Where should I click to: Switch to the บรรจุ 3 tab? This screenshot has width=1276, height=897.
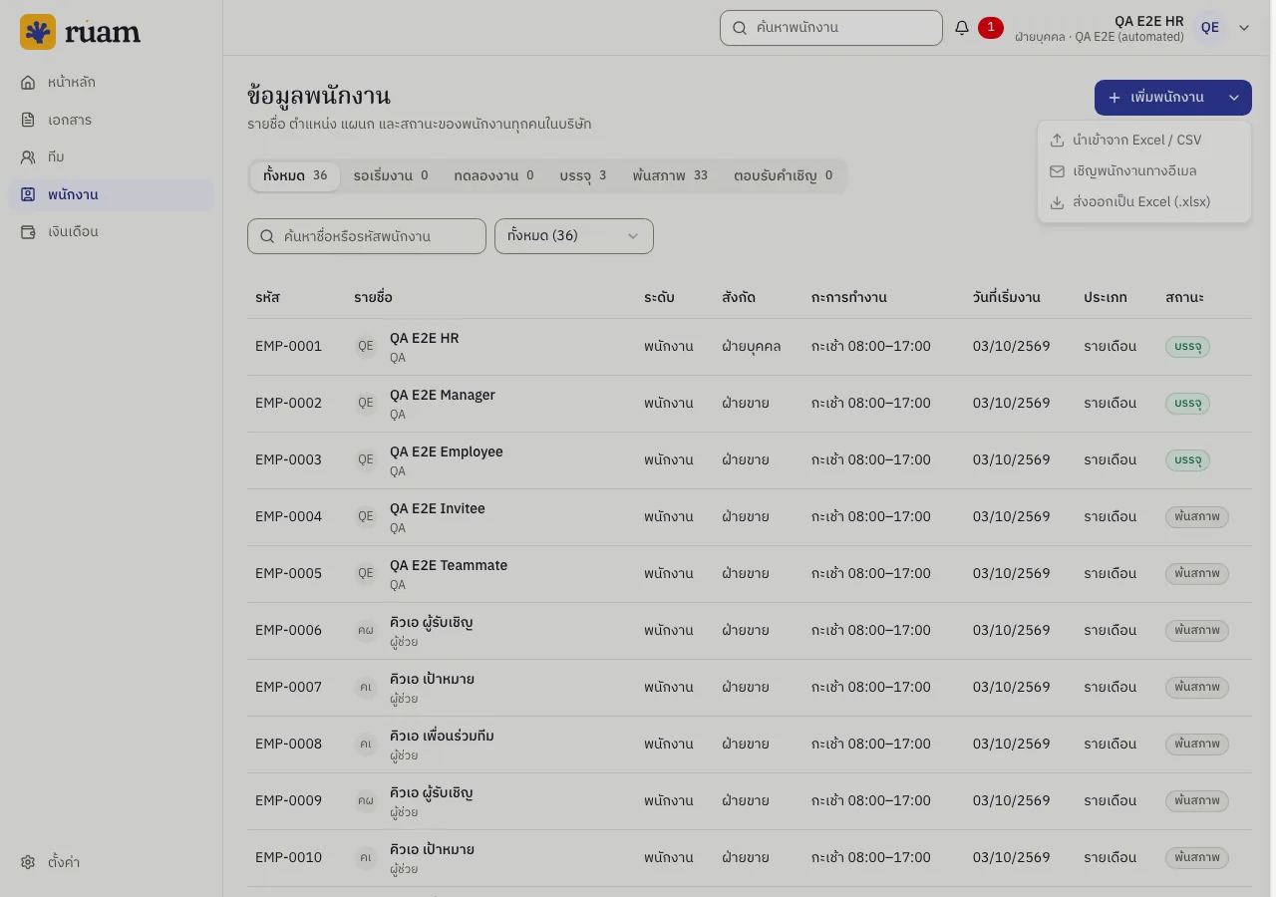[583, 175]
